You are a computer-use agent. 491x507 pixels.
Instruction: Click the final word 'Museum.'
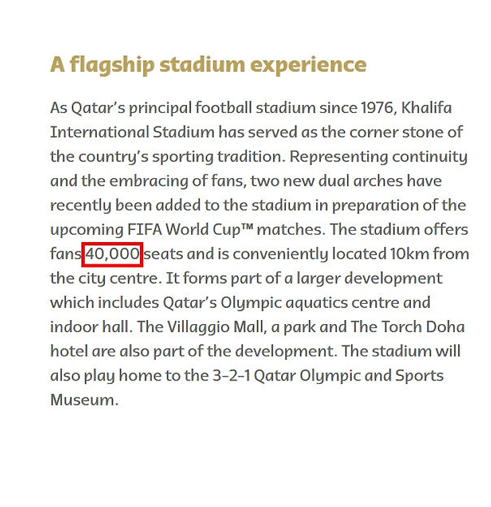[84, 399]
